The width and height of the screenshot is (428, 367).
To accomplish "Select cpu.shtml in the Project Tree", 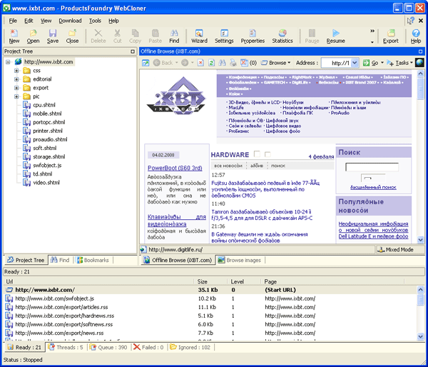I will (45, 105).
